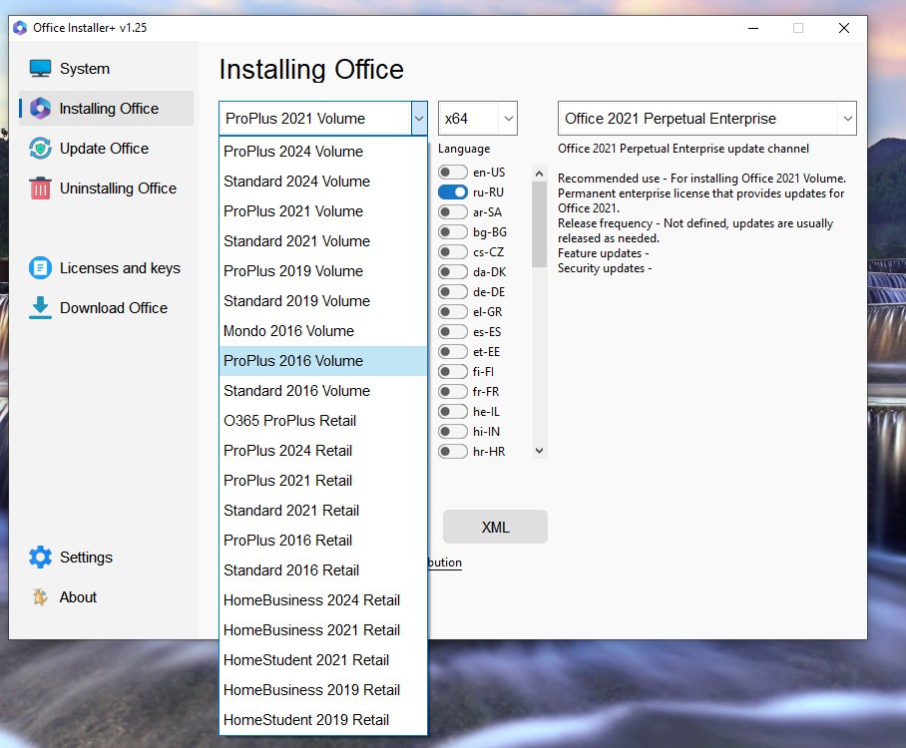Toggle the hi-IN language on
The width and height of the screenshot is (906, 748).
452,432
